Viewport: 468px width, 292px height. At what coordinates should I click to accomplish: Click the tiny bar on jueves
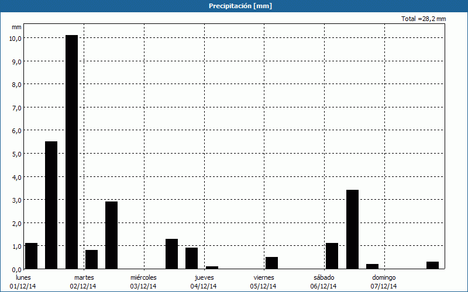pos(212,267)
